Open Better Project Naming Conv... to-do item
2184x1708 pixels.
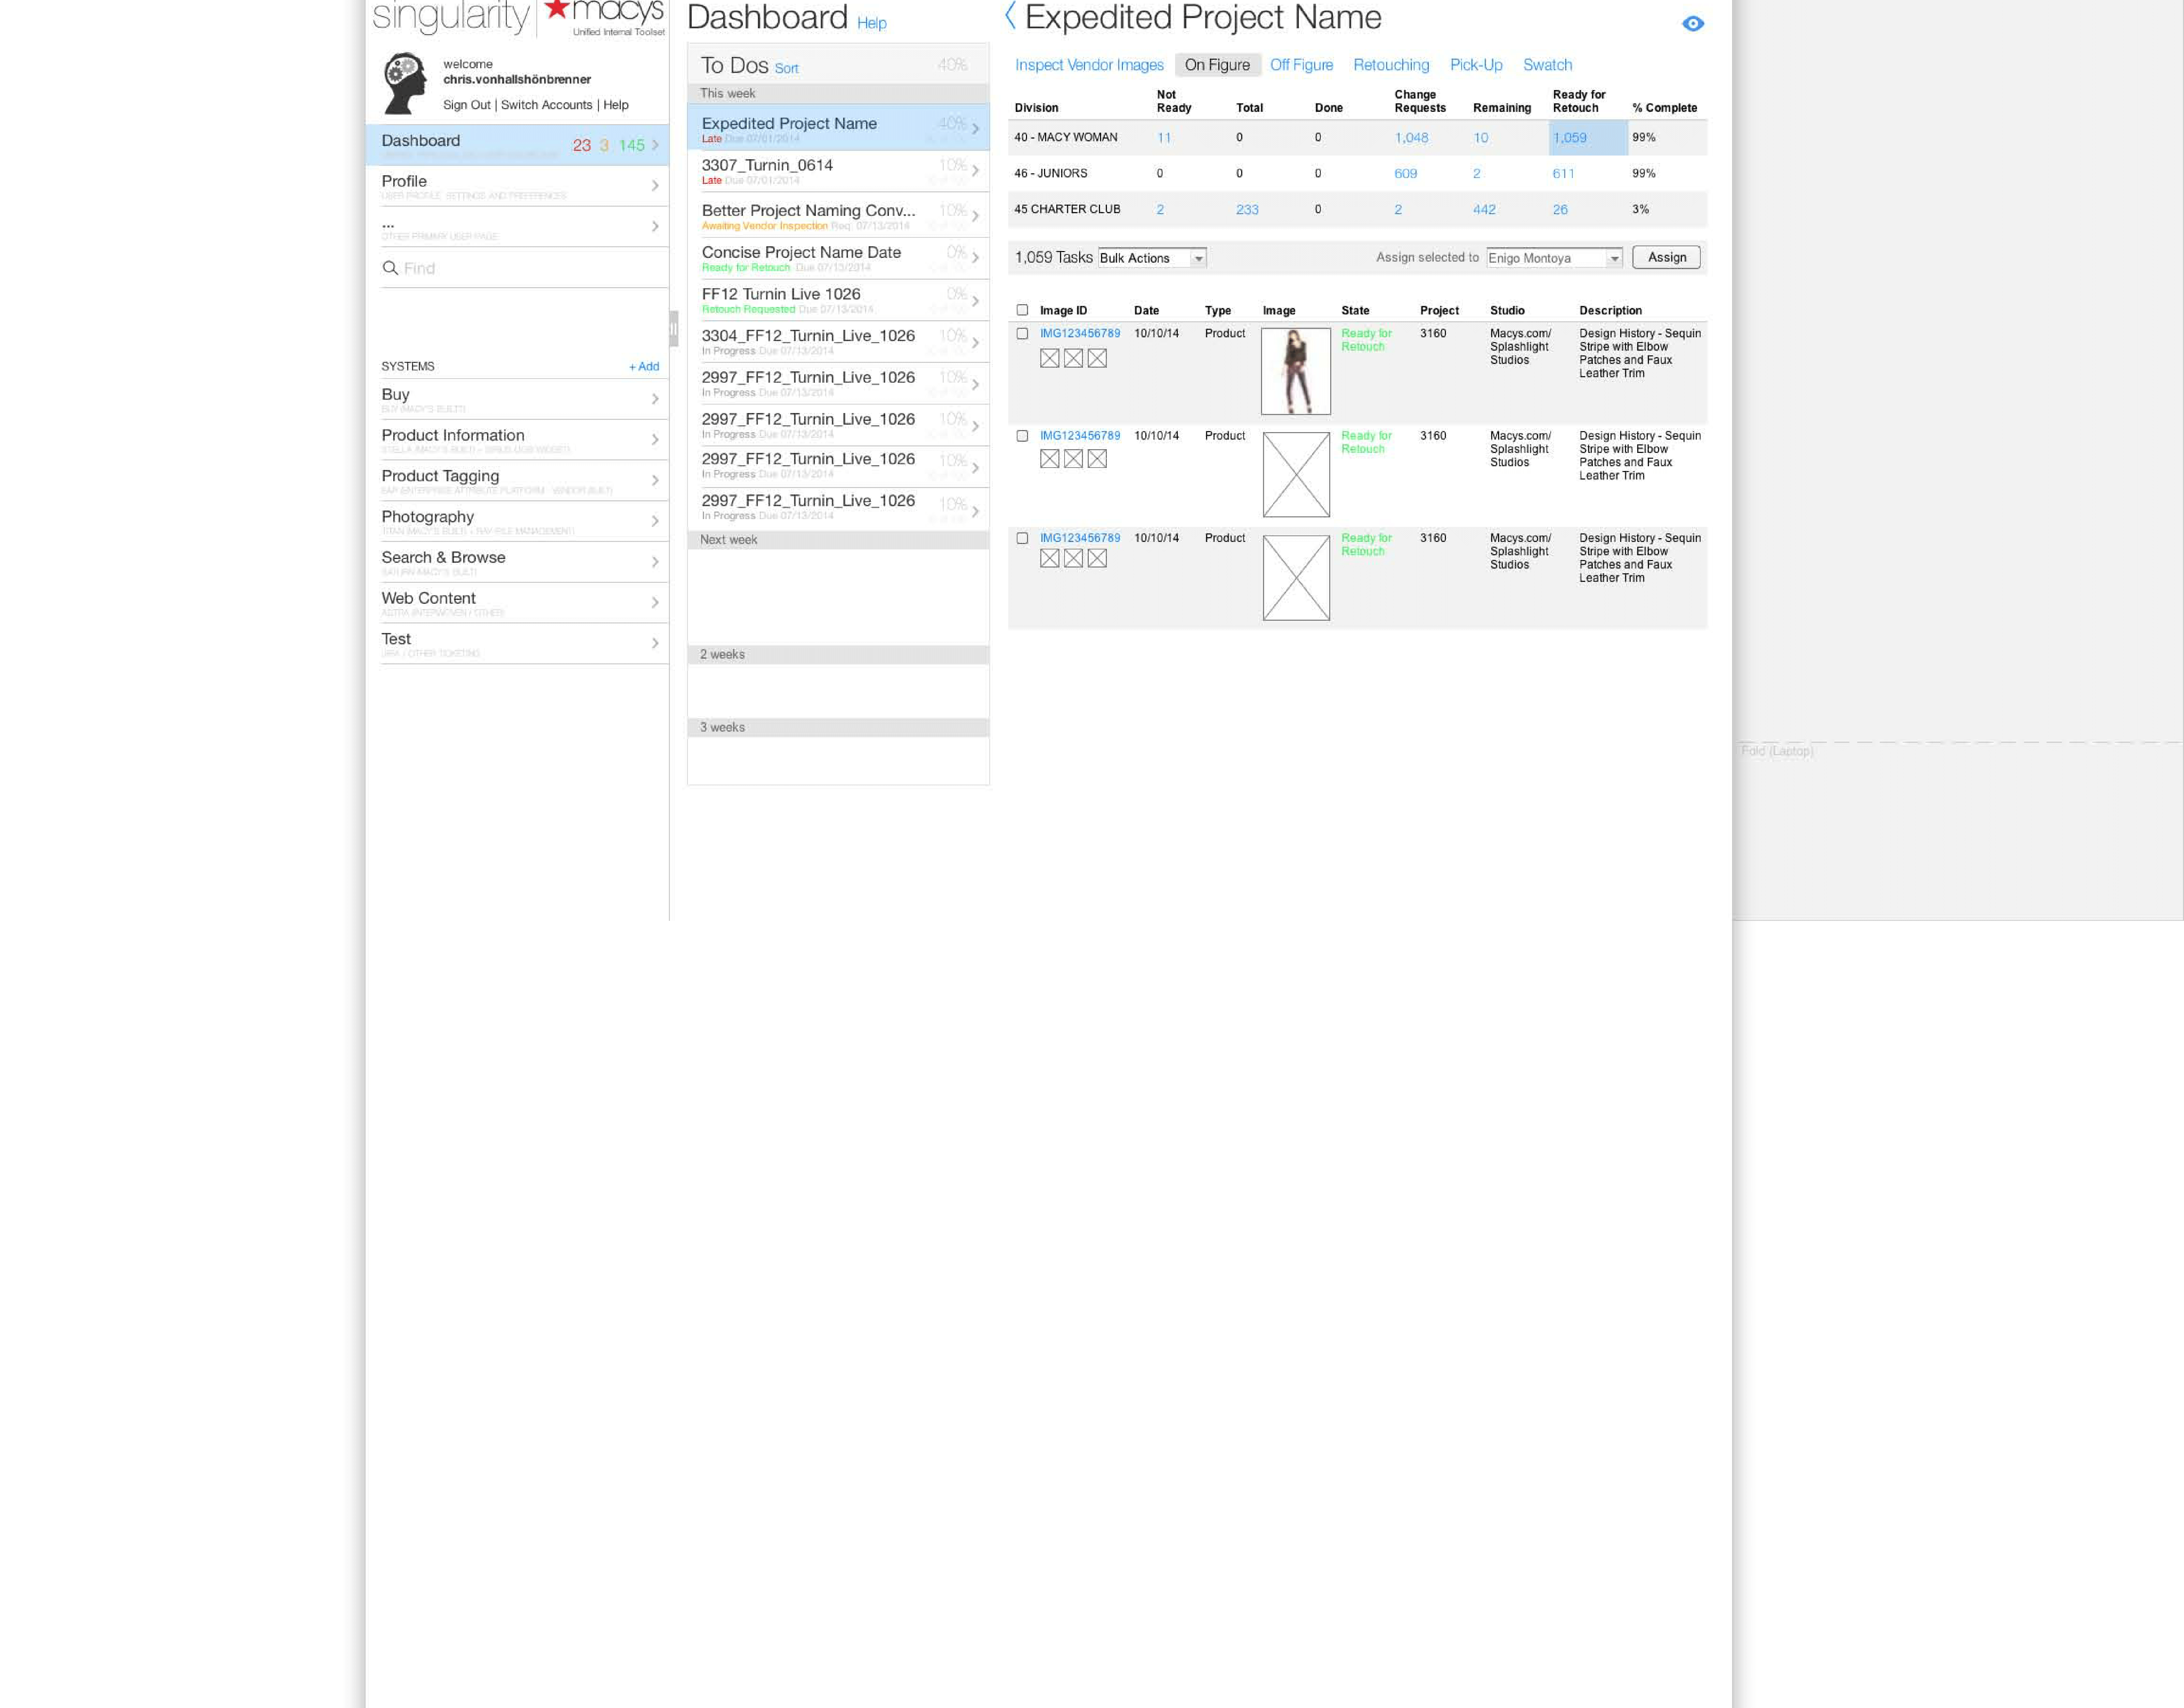(x=838, y=215)
